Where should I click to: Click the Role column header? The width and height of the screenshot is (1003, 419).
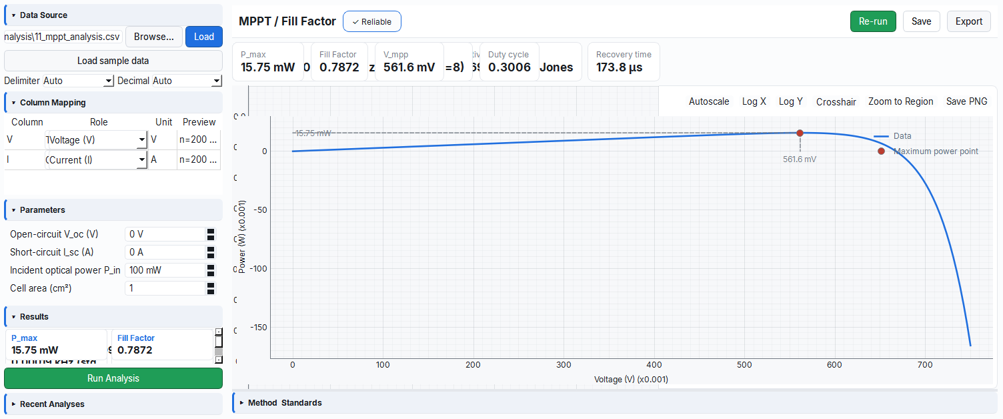pyautogui.click(x=99, y=122)
